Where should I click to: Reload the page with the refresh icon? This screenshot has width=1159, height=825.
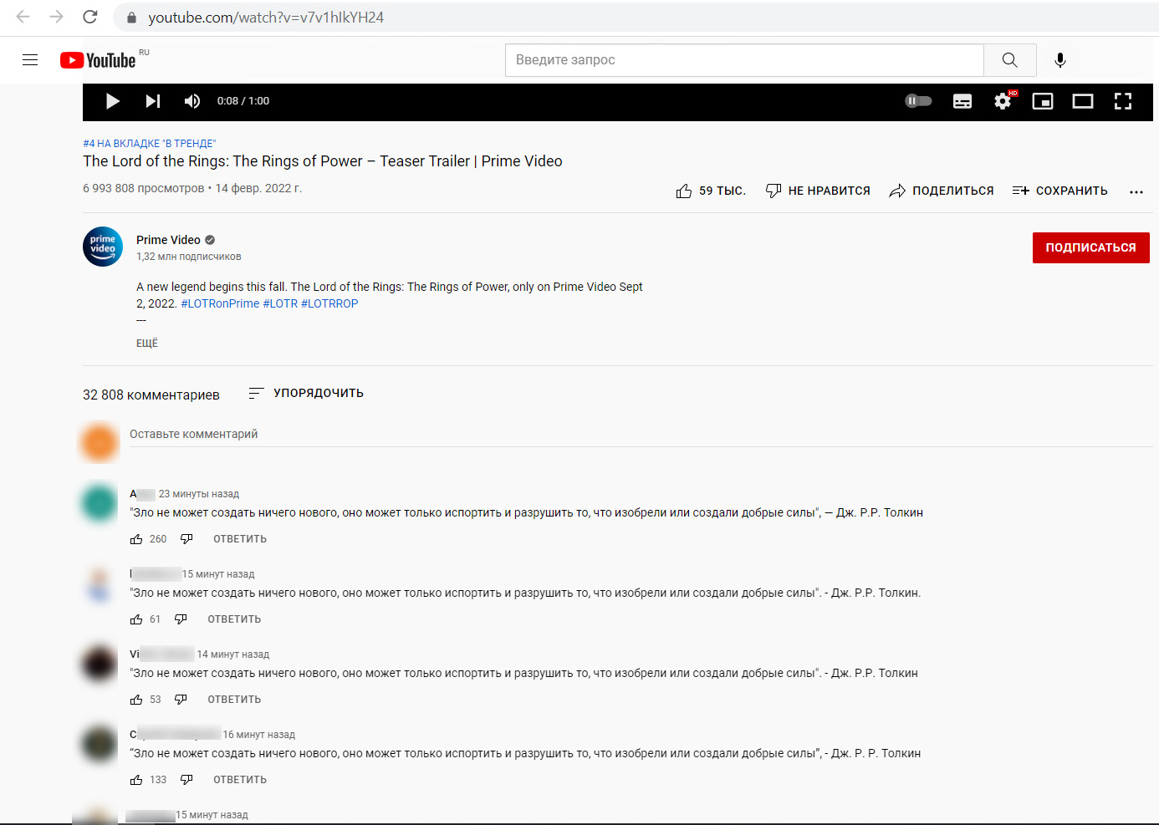(90, 17)
